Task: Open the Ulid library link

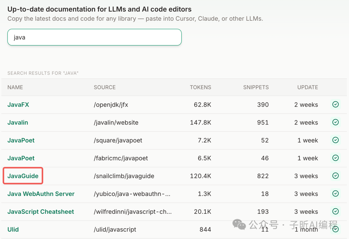Action: pos(13,229)
